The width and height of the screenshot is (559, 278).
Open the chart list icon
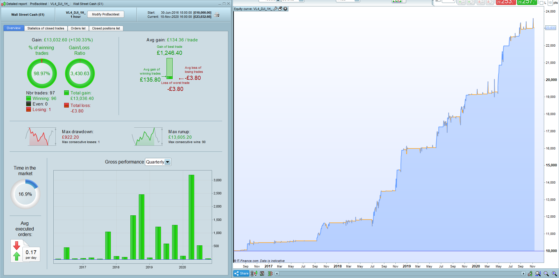(x=262, y=274)
